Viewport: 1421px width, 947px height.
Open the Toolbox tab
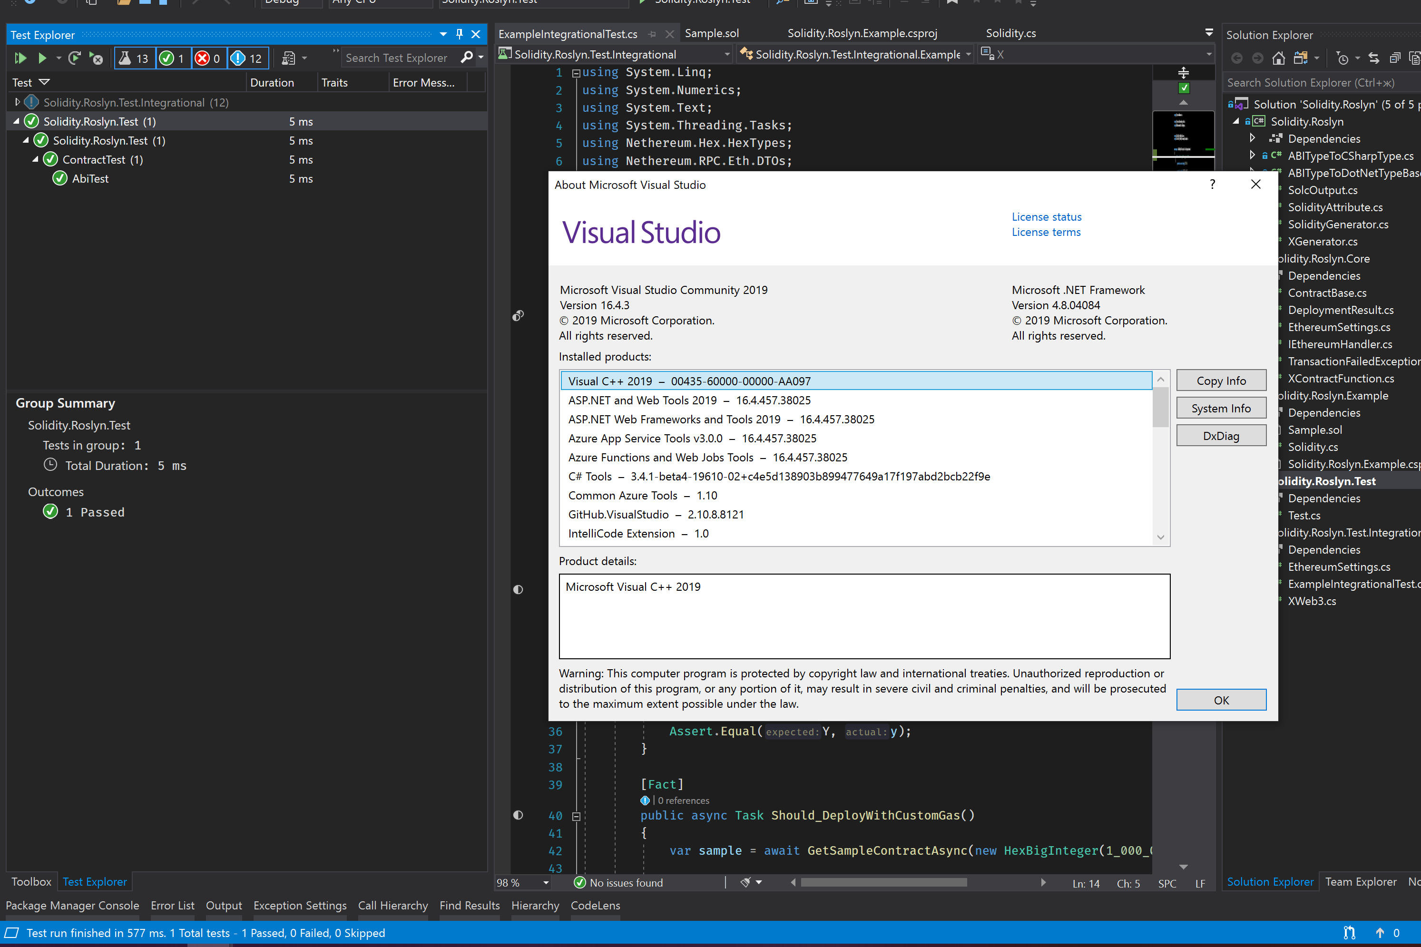(31, 881)
